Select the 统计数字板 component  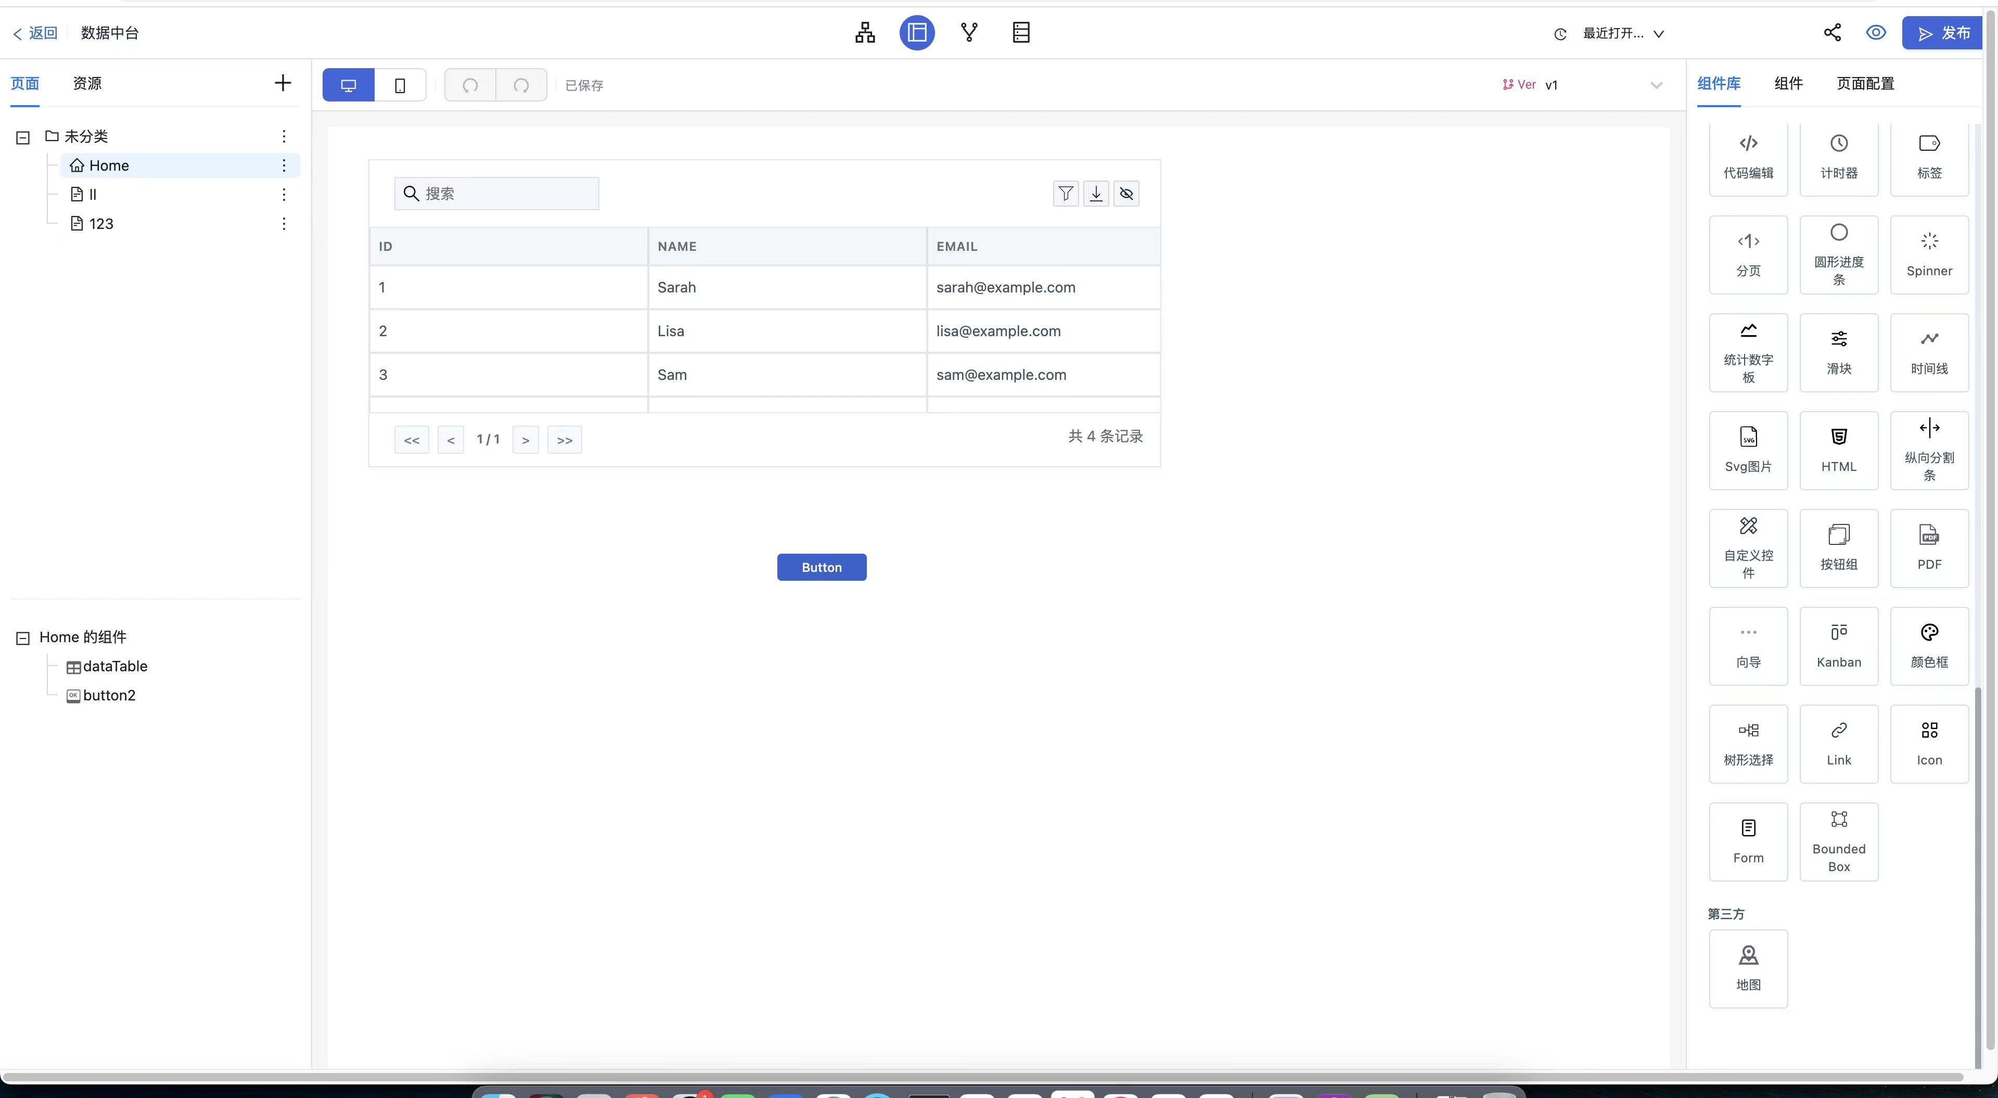pyautogui.click(x=1748, y=352)
